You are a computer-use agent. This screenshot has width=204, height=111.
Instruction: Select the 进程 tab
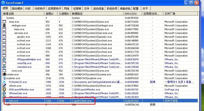[x=5, y=8]
